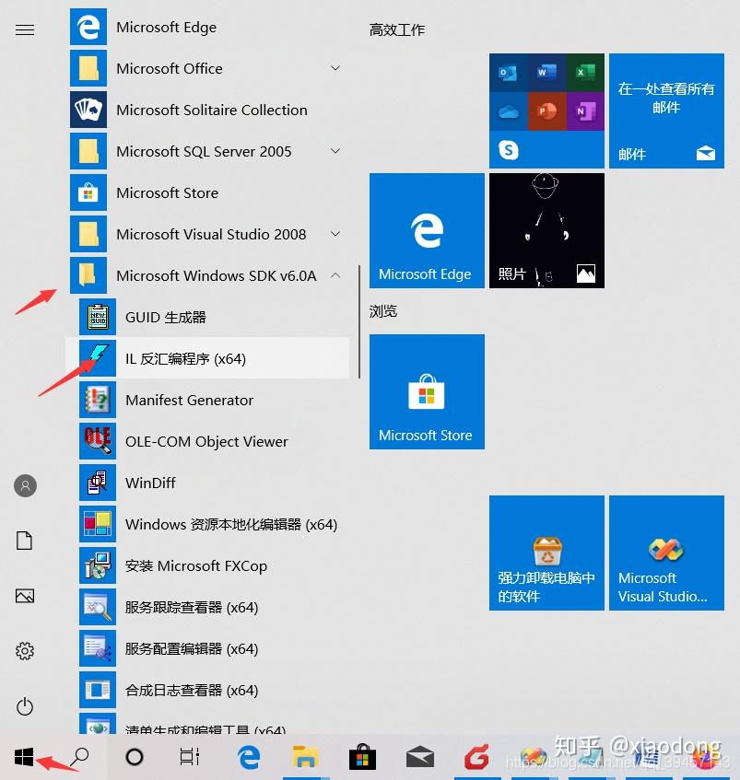The image size is (740, 780).
Task: Open Excel in the Office tile group
Action: (x=585, y=73)
